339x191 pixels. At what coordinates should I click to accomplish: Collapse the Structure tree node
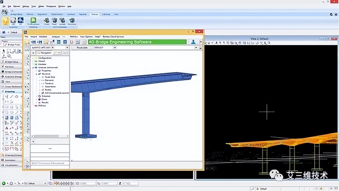(37, 74)
